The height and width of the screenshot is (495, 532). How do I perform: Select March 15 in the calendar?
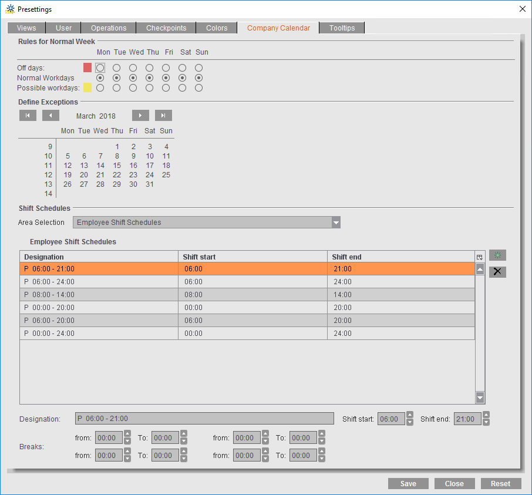pyautogui.click(x=117, y=166)
